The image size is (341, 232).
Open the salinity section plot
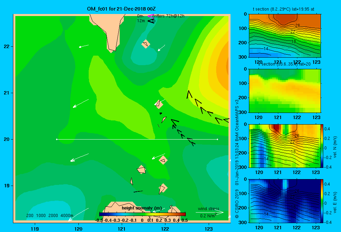tap(285, 91)
